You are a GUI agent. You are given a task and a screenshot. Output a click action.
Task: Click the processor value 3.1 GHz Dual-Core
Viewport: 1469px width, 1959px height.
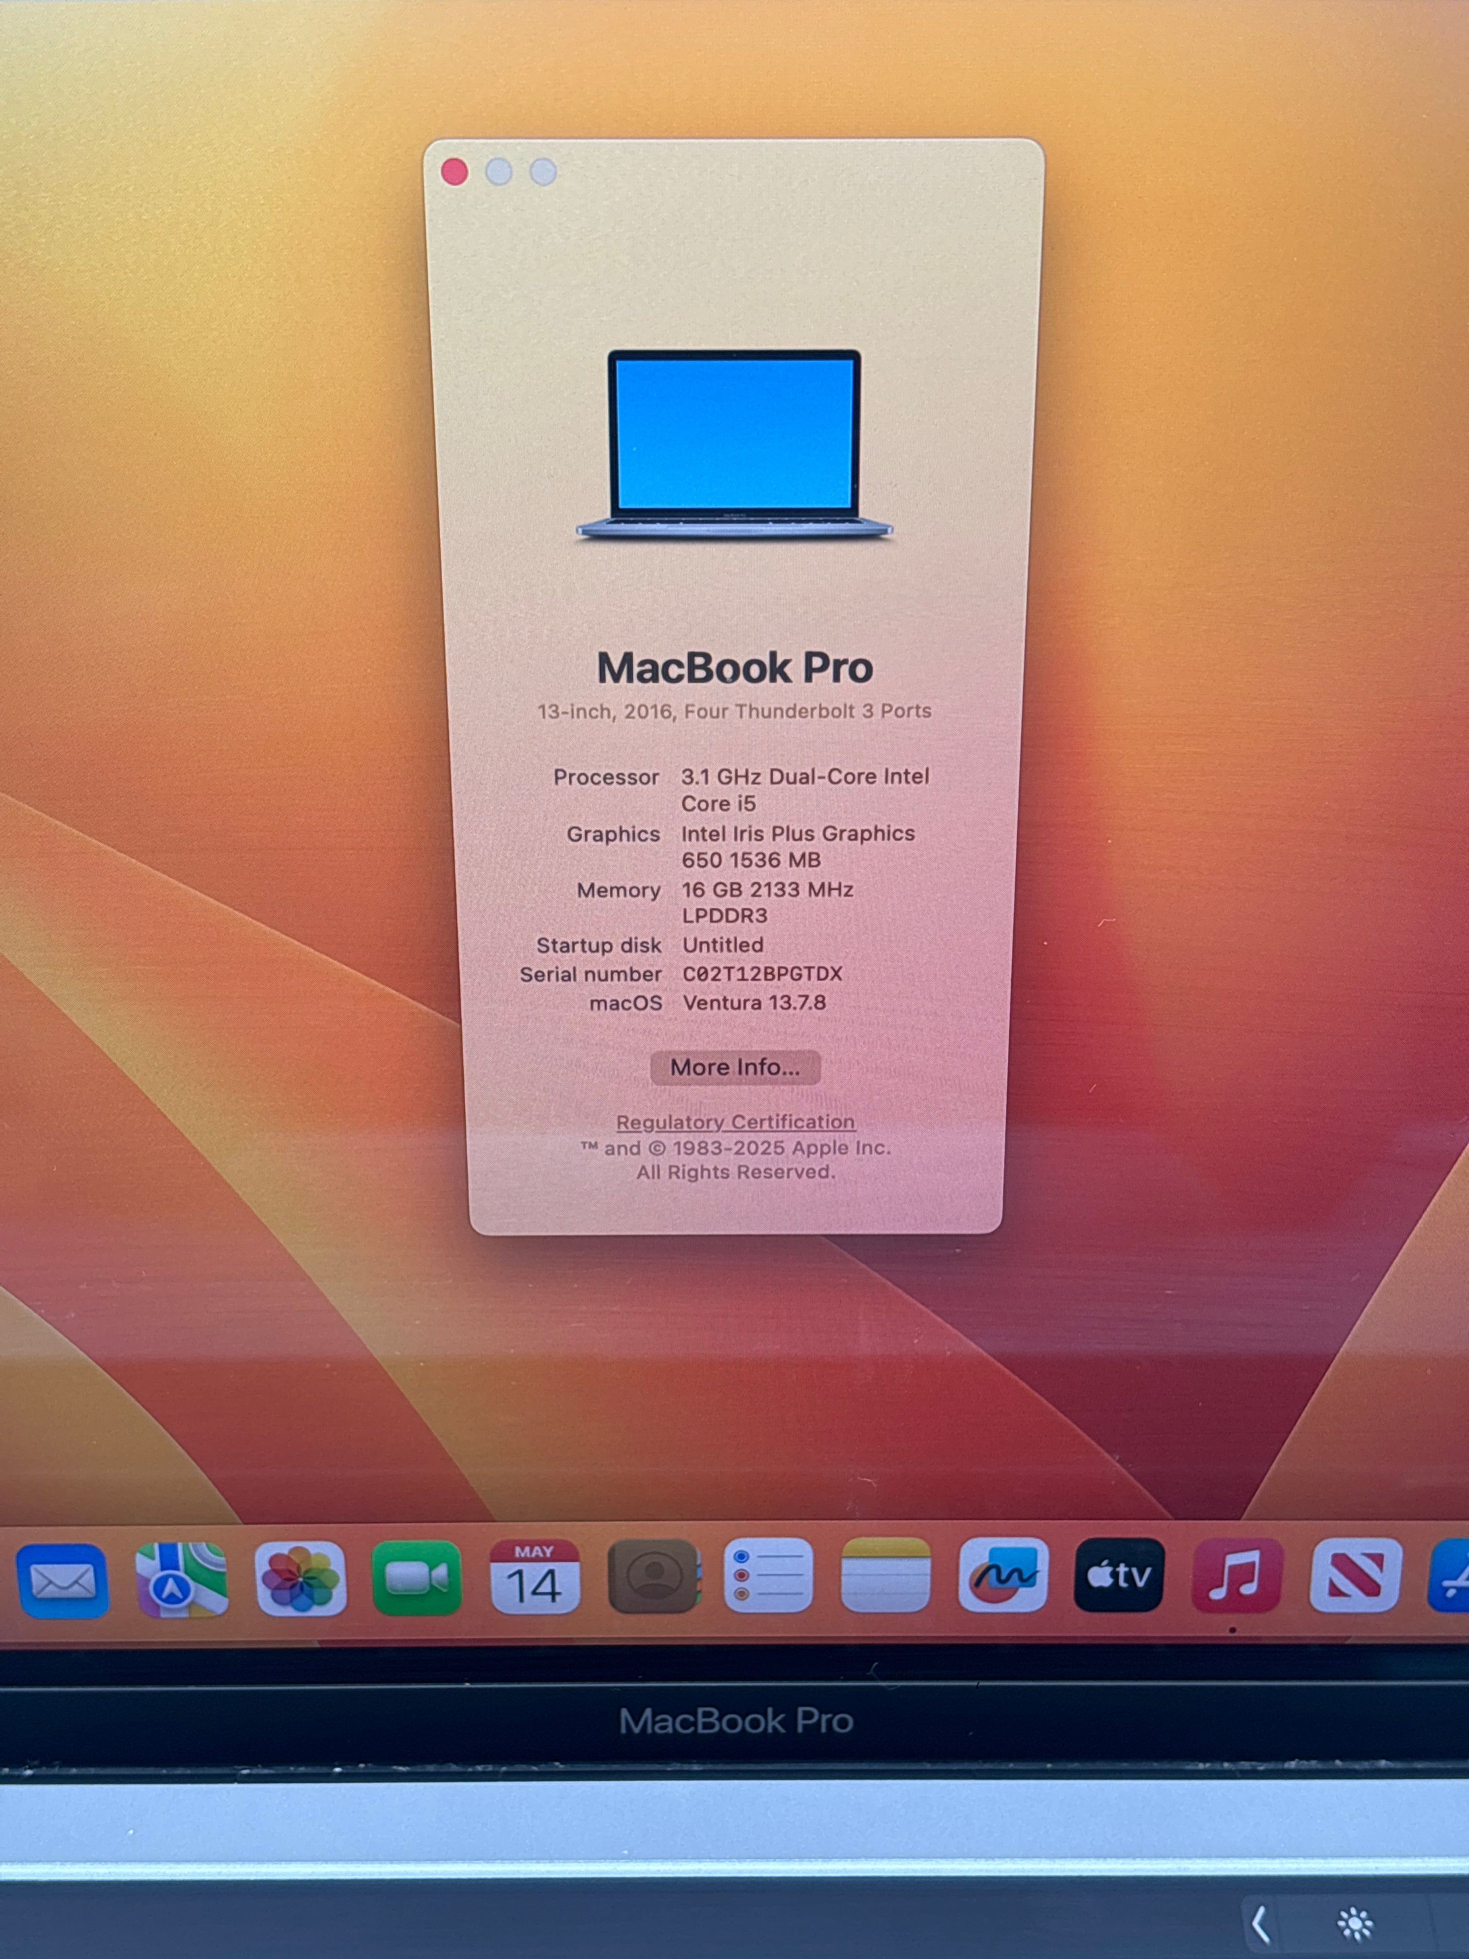tap(805, 790)
